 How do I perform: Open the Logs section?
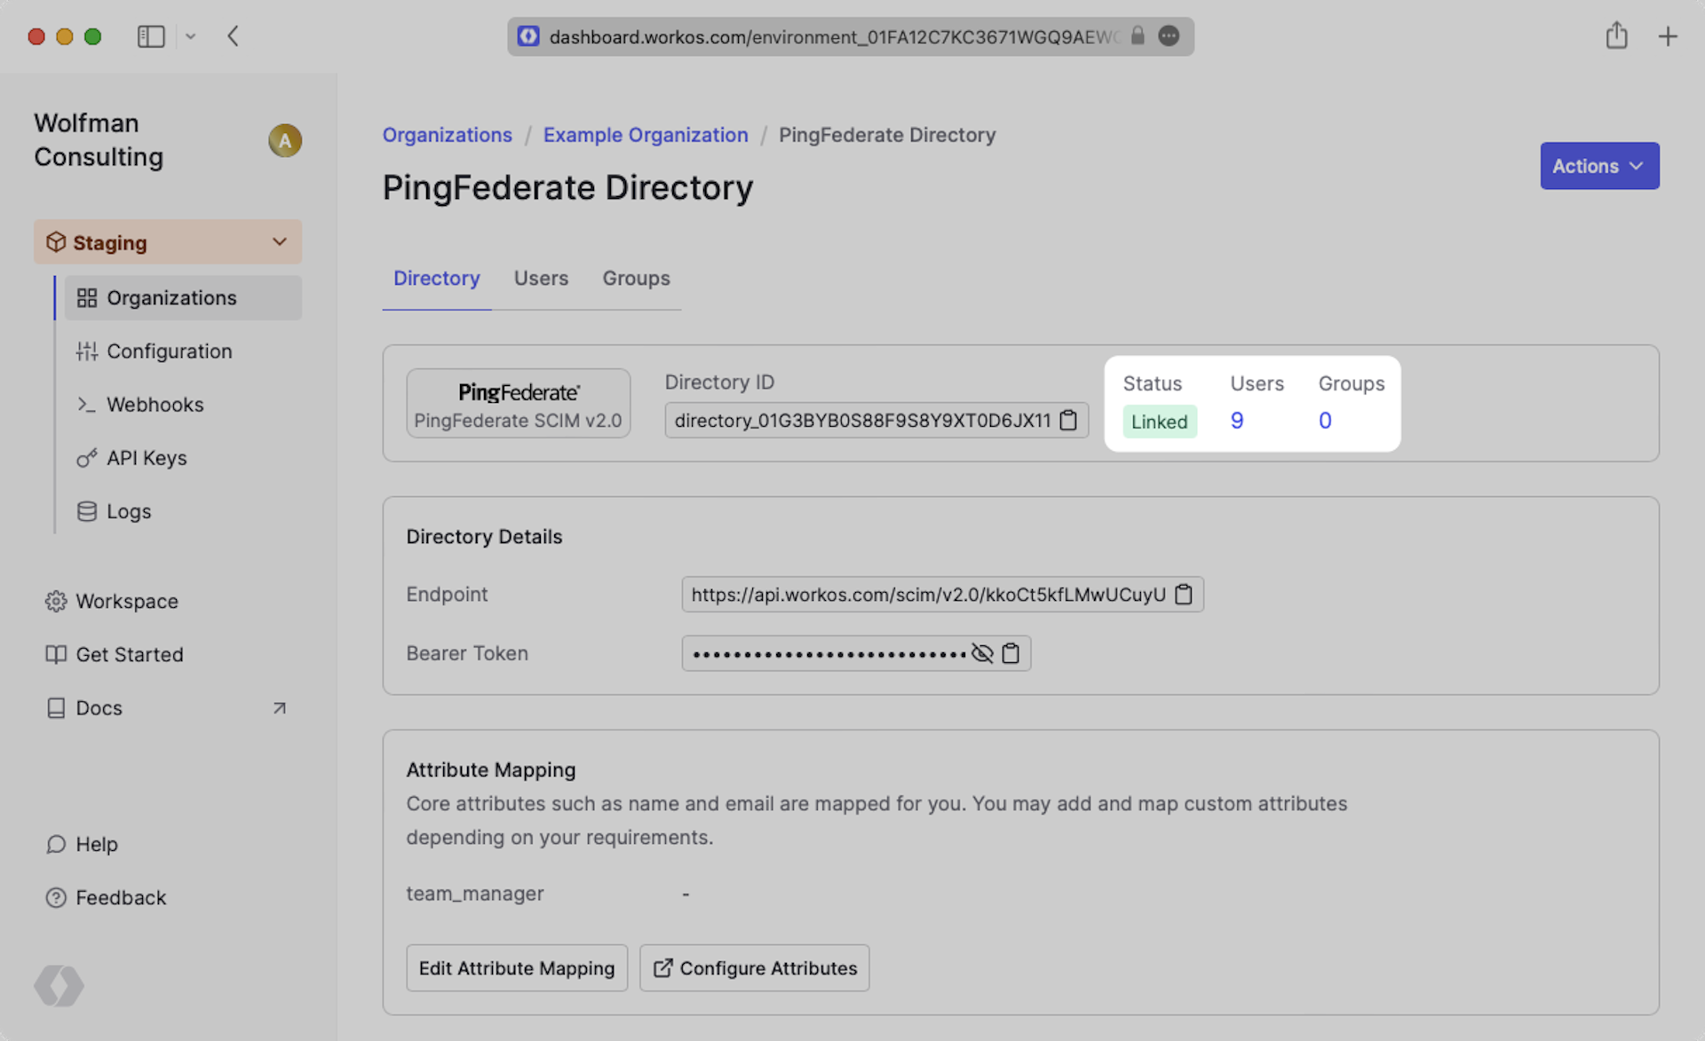(129, 511)
